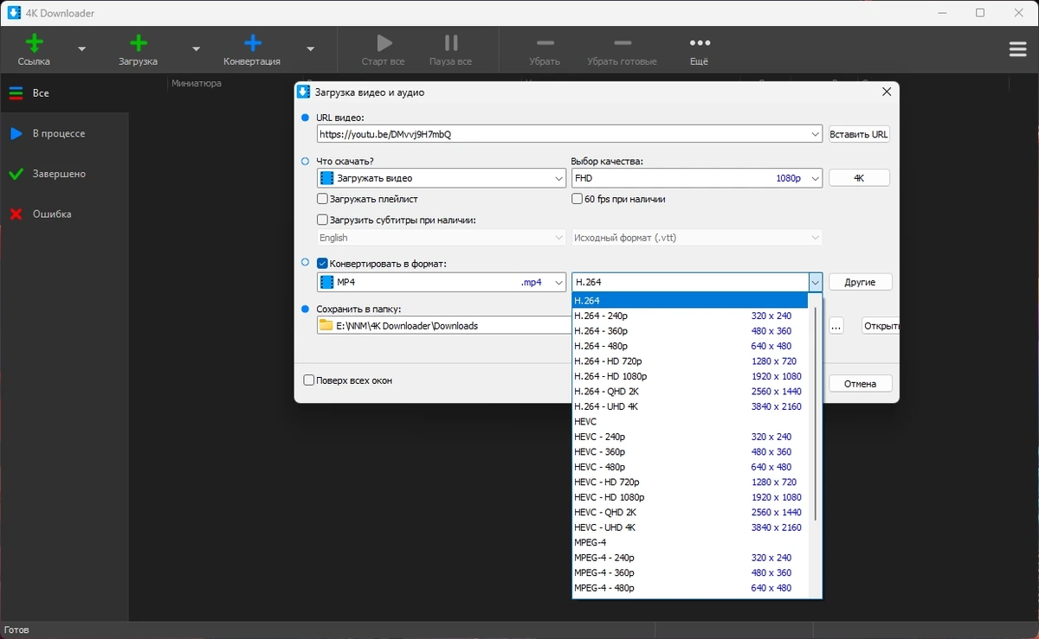The image size is (1039, 639).
Task: Open the hamburger main menu icon
Action: [1018, 49]
